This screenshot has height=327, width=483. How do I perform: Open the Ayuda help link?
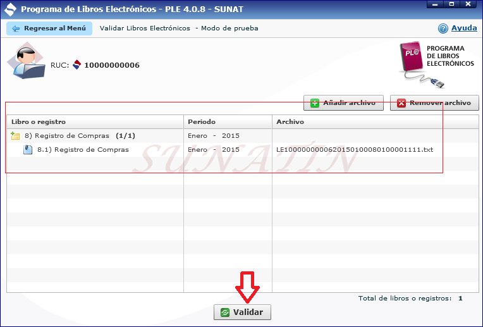coord(464,28)
